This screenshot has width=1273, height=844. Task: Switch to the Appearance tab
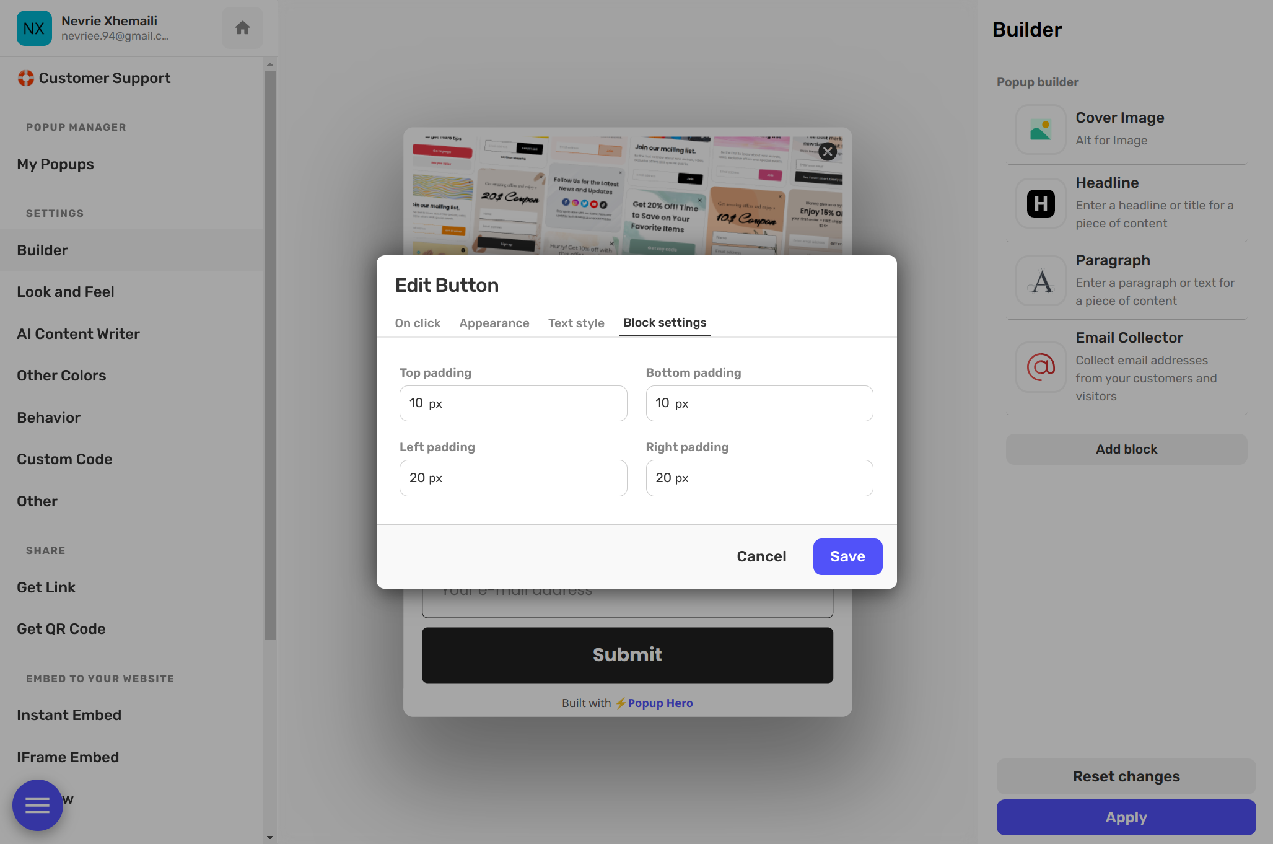pos(494,322)
